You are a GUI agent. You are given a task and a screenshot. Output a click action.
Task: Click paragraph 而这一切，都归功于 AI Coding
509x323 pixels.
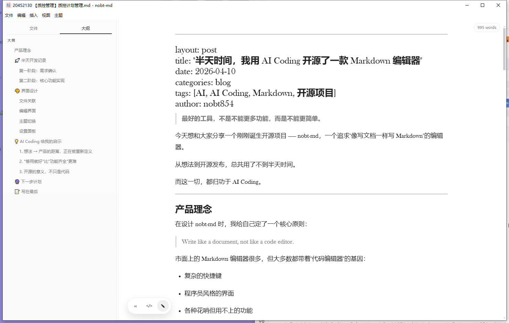(x=219, y=182)
